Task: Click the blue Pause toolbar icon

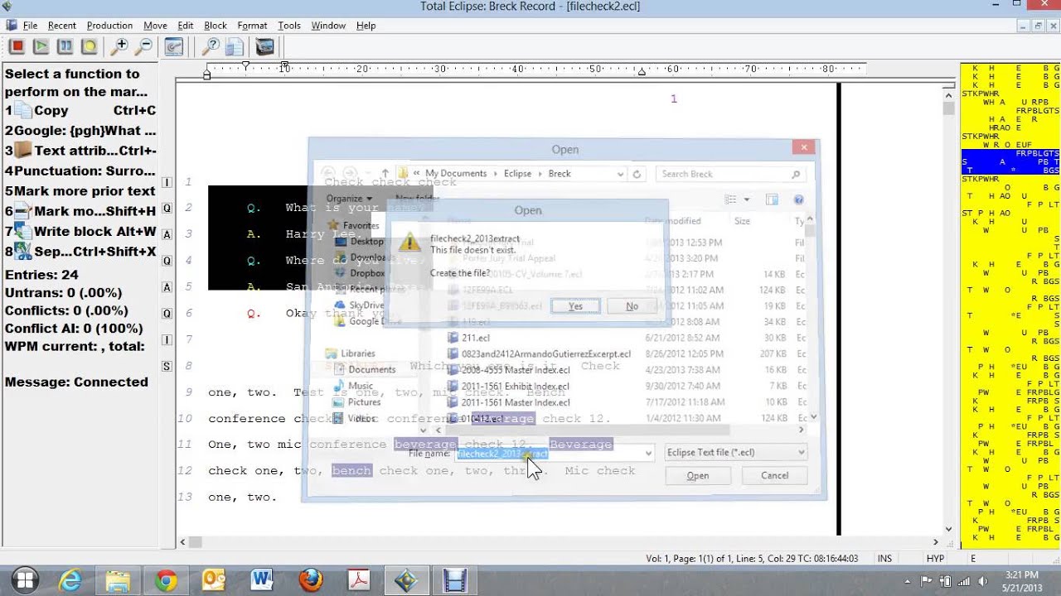Action: click(x=65, y=46)
